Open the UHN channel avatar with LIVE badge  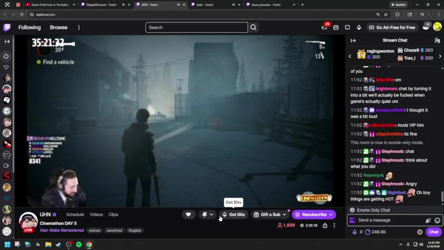tap(28, 222)
